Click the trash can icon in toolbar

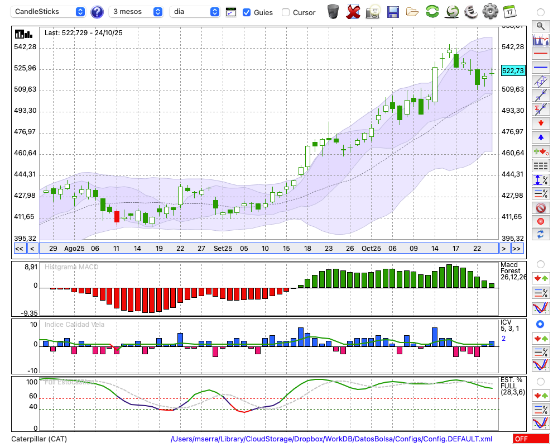[x=333, y=11]
